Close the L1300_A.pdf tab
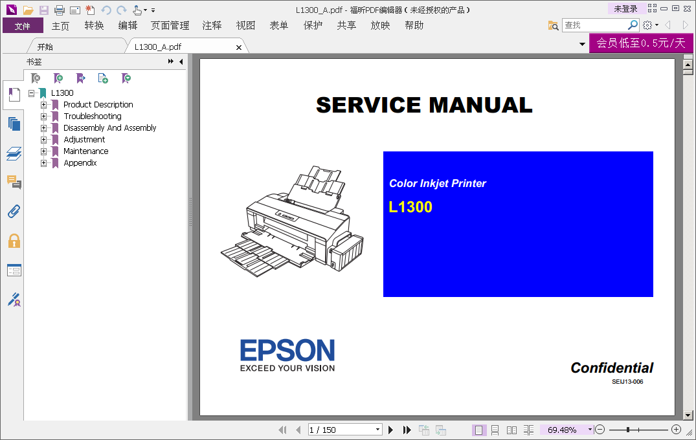The height and width of the screenshot is (440, 696). tap(239, 47)
